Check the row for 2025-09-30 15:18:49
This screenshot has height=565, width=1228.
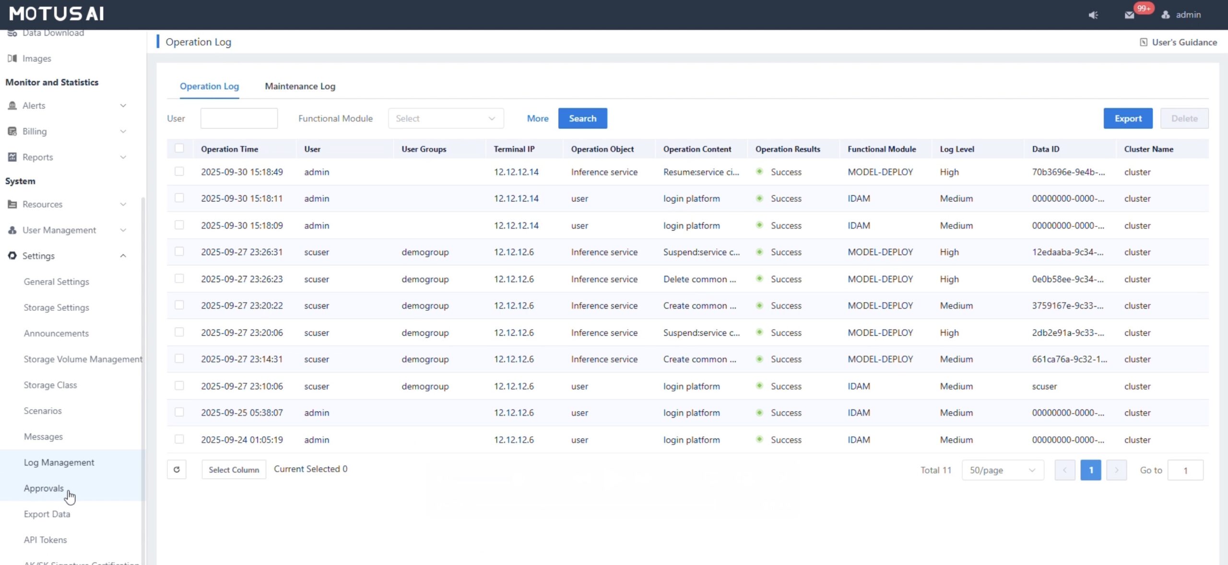179,172
